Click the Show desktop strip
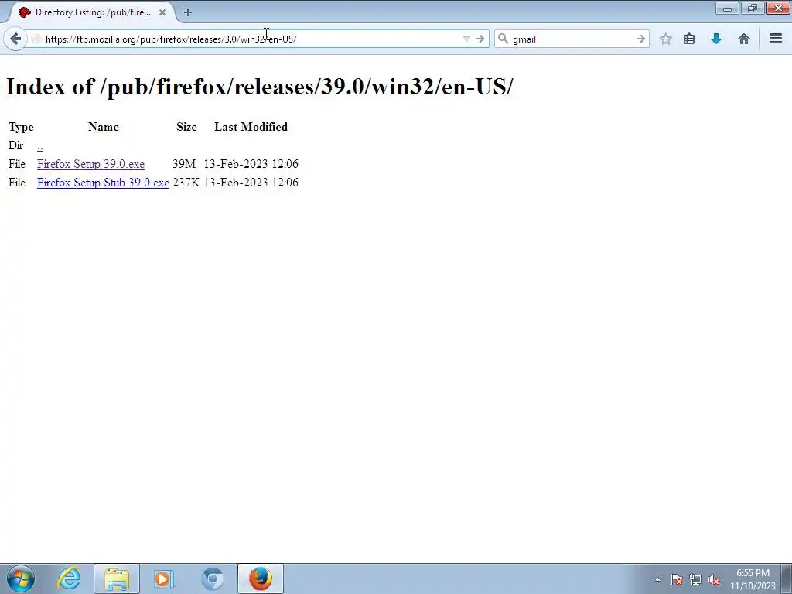Viewport: 792px width, 594px height. pyautogui.click(x=787, y=579)
